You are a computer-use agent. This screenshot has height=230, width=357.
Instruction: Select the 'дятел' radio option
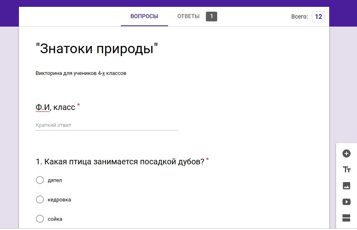[x=40, y=180]
